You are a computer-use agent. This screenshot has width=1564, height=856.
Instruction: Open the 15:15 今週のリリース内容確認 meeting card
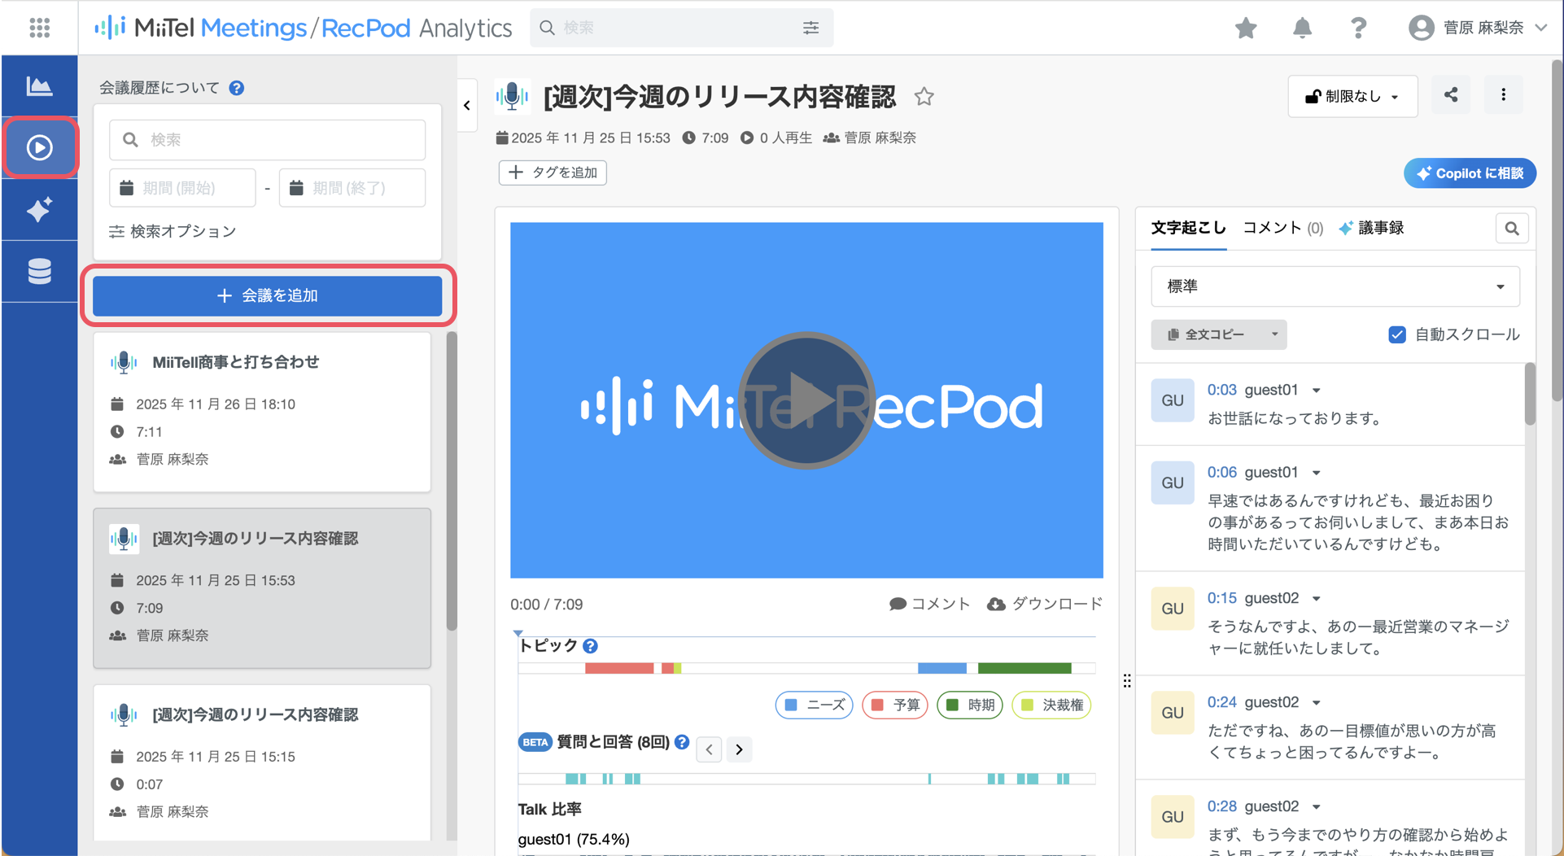pyautogui.click(x=262, y=762)
